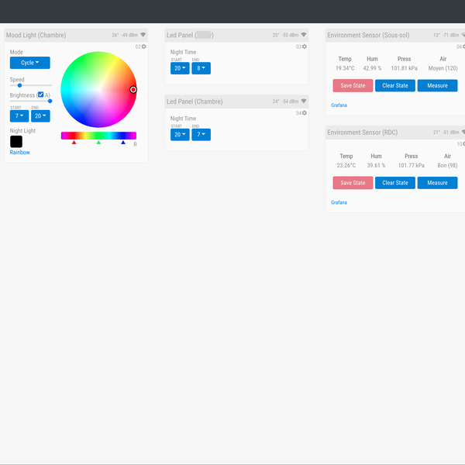Image resolution: width=465 pixels, height=465 pixels.
Task: Expand Led Panel (Chambre) END hour dropdown
Action: 201,134
